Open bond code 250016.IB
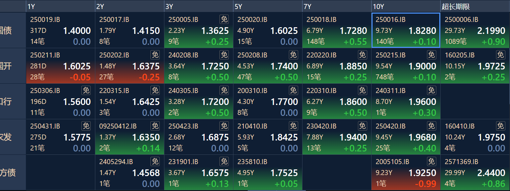The width and height of the screenshot is (510, 191). (390, 20)
